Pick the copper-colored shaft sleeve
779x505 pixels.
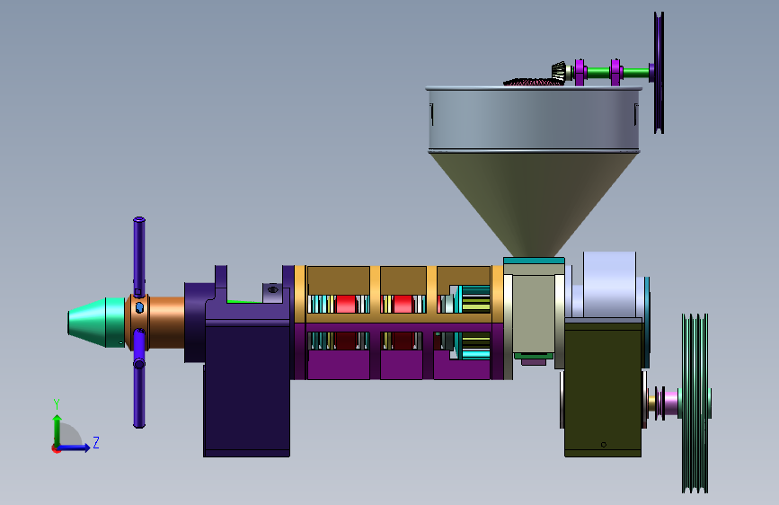[x=166, y=322]
